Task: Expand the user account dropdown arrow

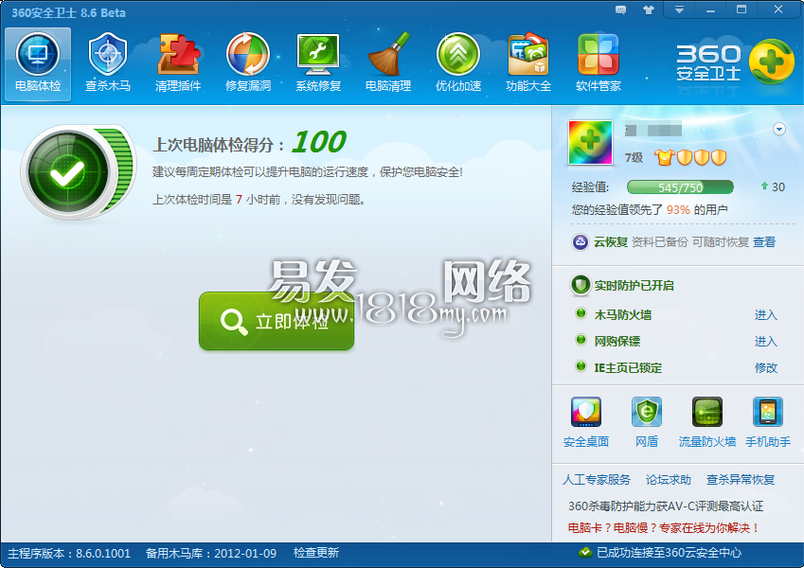Action: (x=779, y=129)
